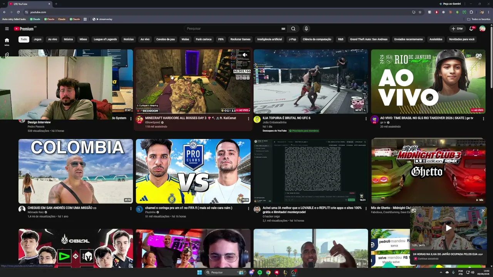Open the notifications bell
Viewport: 493px width, 277px height.
tap(471, 28)
